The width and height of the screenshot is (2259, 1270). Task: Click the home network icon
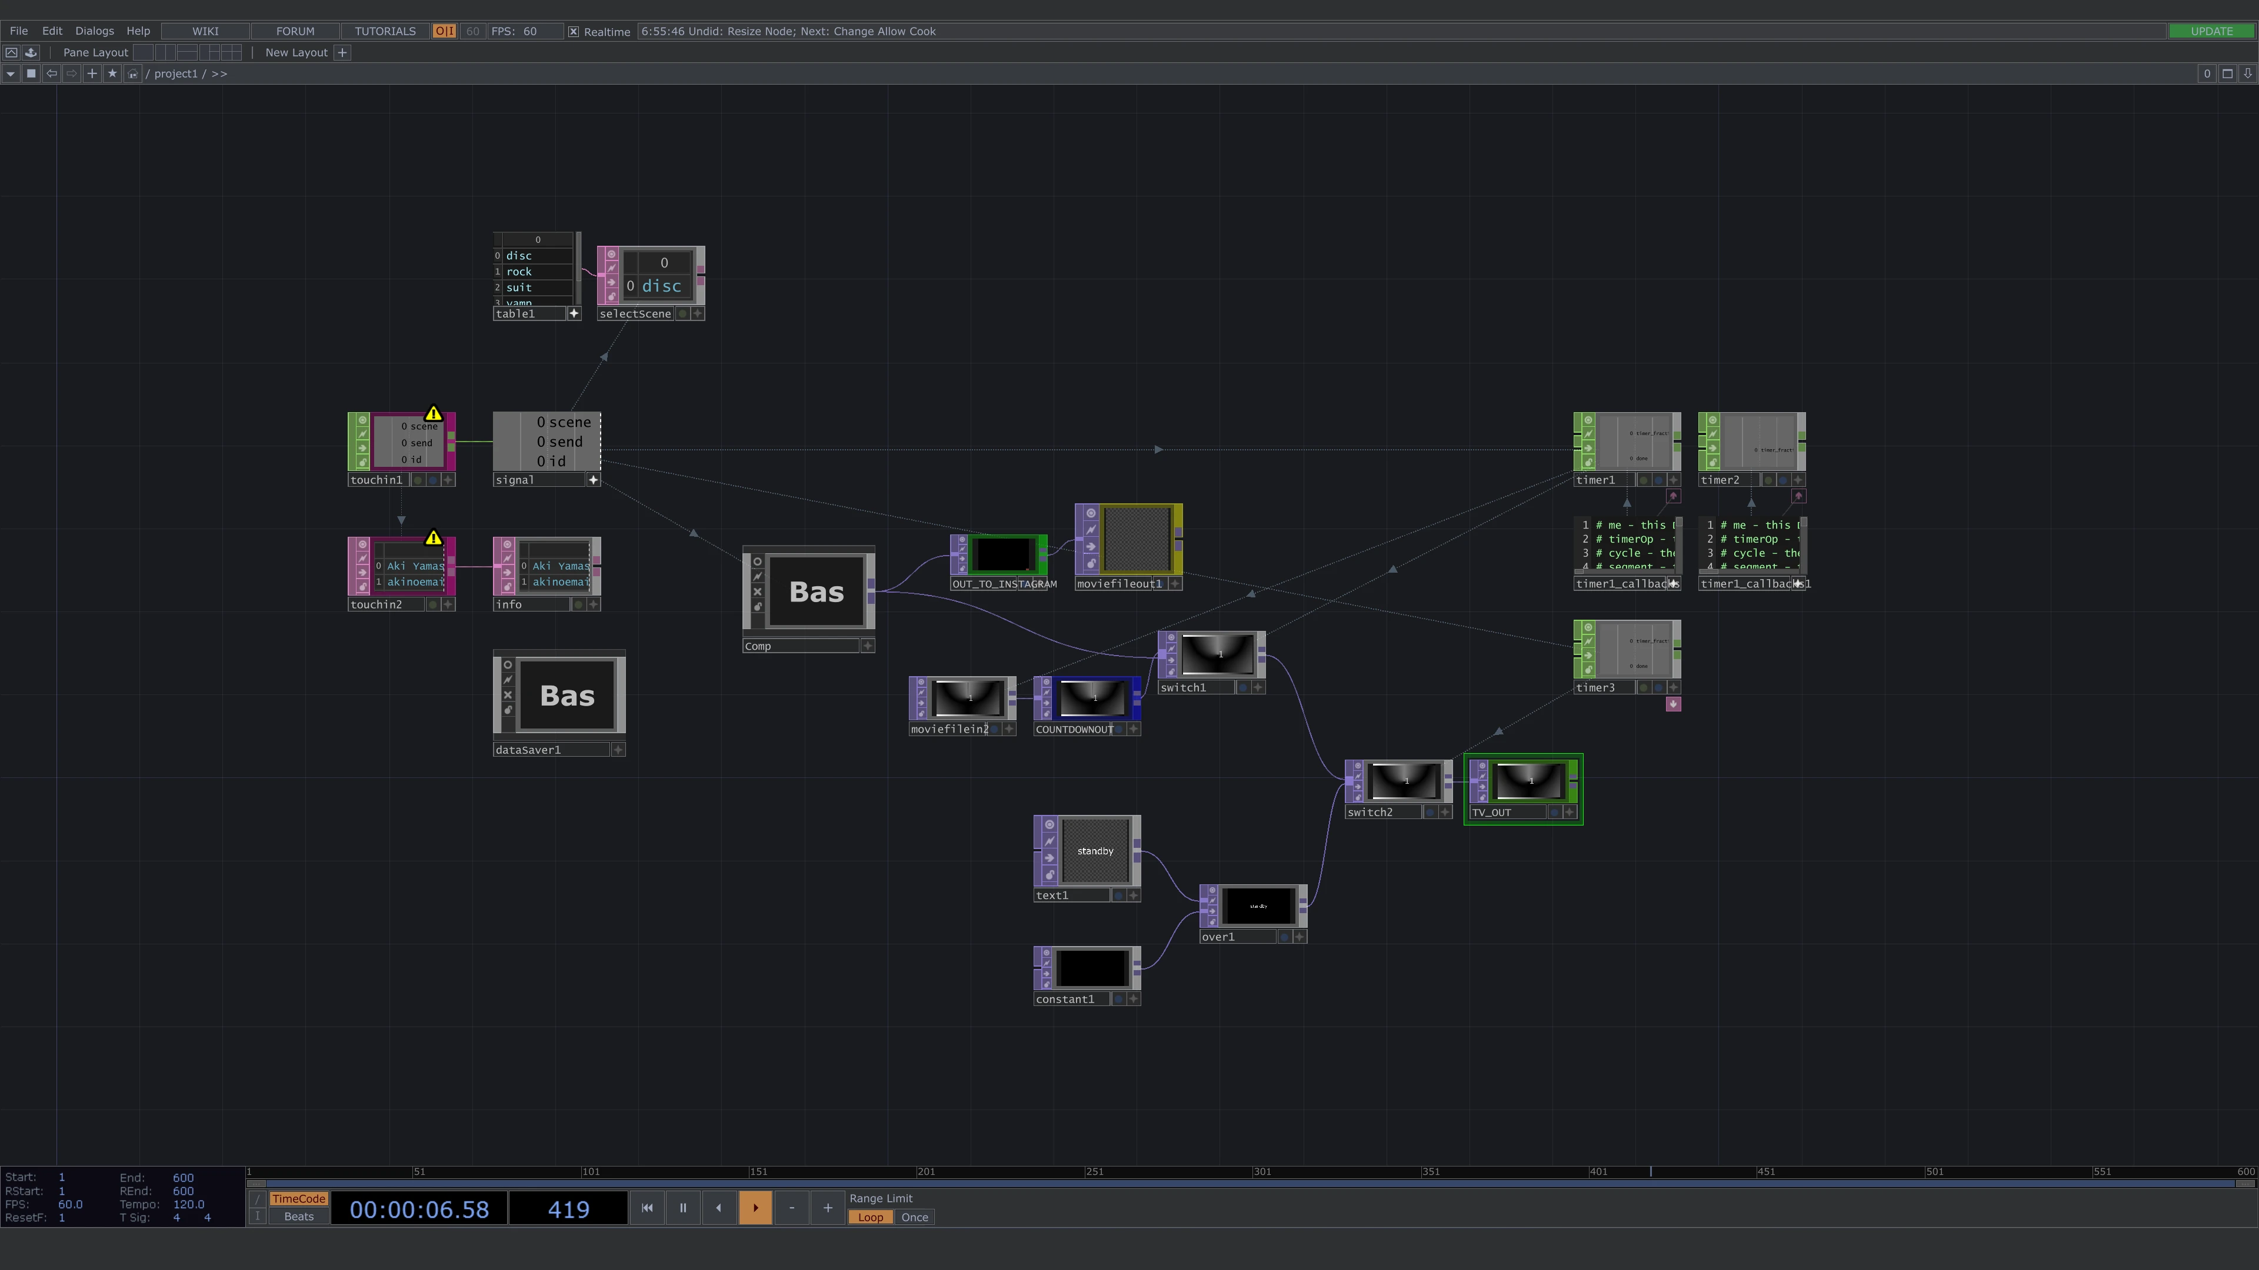click(132, 73)
